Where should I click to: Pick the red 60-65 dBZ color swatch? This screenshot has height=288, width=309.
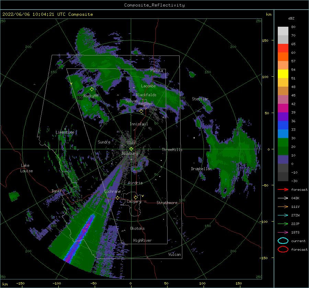(283, 48)
